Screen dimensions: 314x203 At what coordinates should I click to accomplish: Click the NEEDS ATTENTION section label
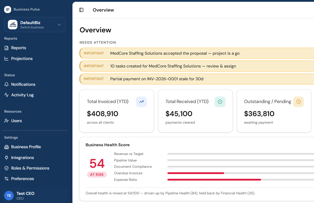pos(98,42)
